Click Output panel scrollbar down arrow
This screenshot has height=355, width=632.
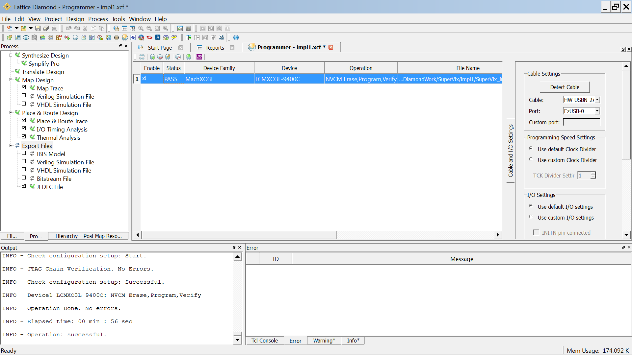pos(237,340)
